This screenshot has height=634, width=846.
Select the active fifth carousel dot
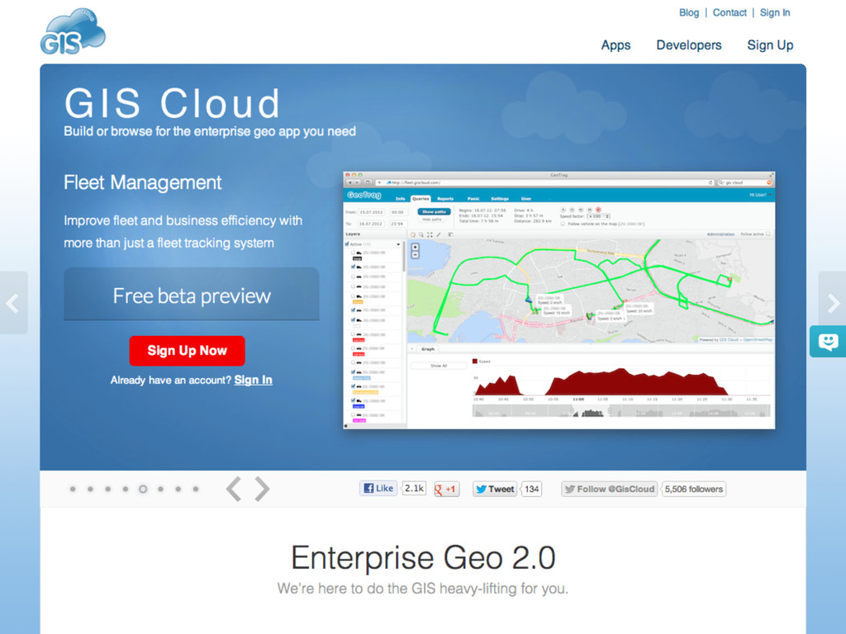[x=143, y=489]
